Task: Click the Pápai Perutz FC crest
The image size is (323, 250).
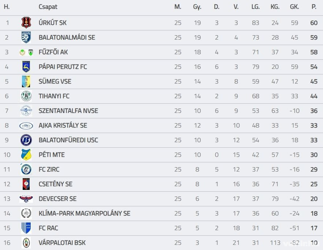Action: pyautogui.click(x=26, y=67)
